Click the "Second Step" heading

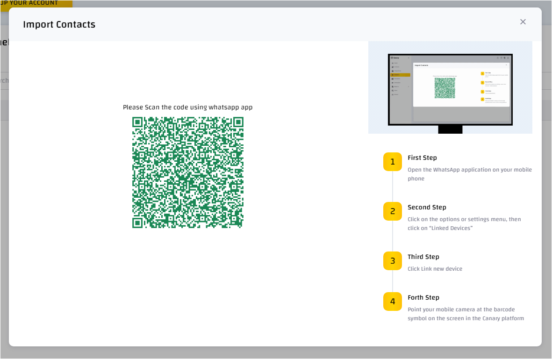(427, 207)
